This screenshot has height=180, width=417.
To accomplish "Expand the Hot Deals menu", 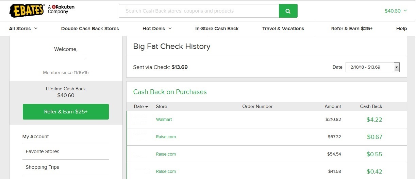I will click(x=157, y=29).
